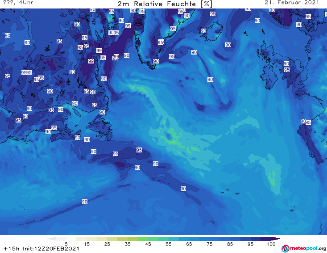This screenshot has height=253, width=327.
Task: Click the date "21. Februar 2021"
Action: [292, 3]
